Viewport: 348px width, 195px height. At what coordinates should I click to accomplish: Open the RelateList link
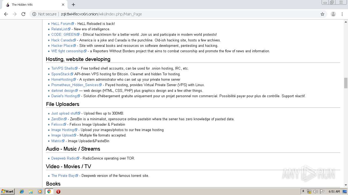point(59,29)
